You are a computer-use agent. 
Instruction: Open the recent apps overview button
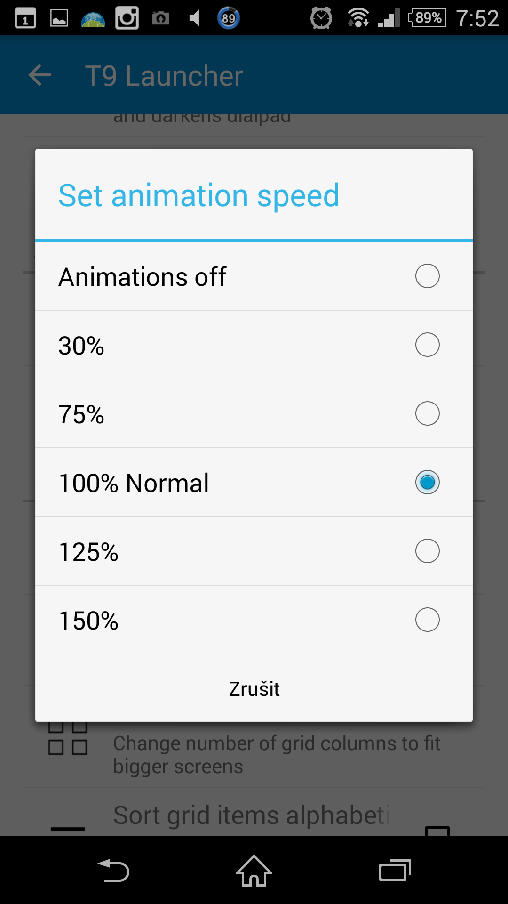tap(395, 870)
